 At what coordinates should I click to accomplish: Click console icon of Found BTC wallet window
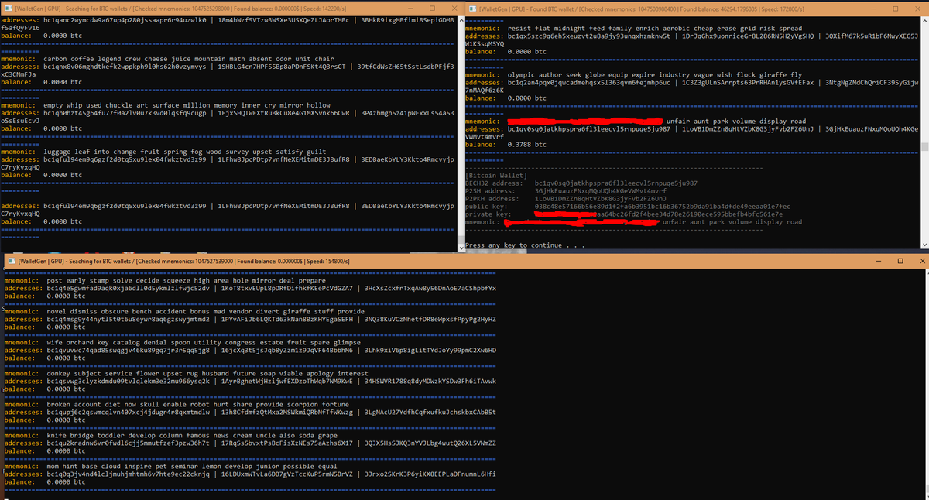tap(472, 8)
